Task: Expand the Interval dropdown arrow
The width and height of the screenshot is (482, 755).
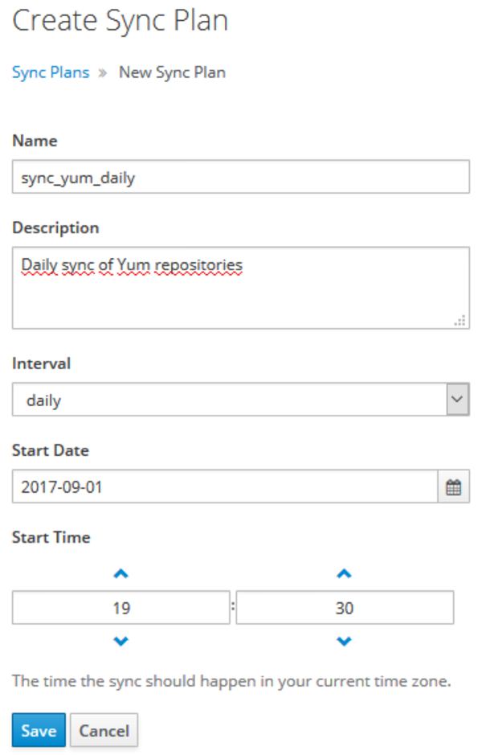Action: 457,400
